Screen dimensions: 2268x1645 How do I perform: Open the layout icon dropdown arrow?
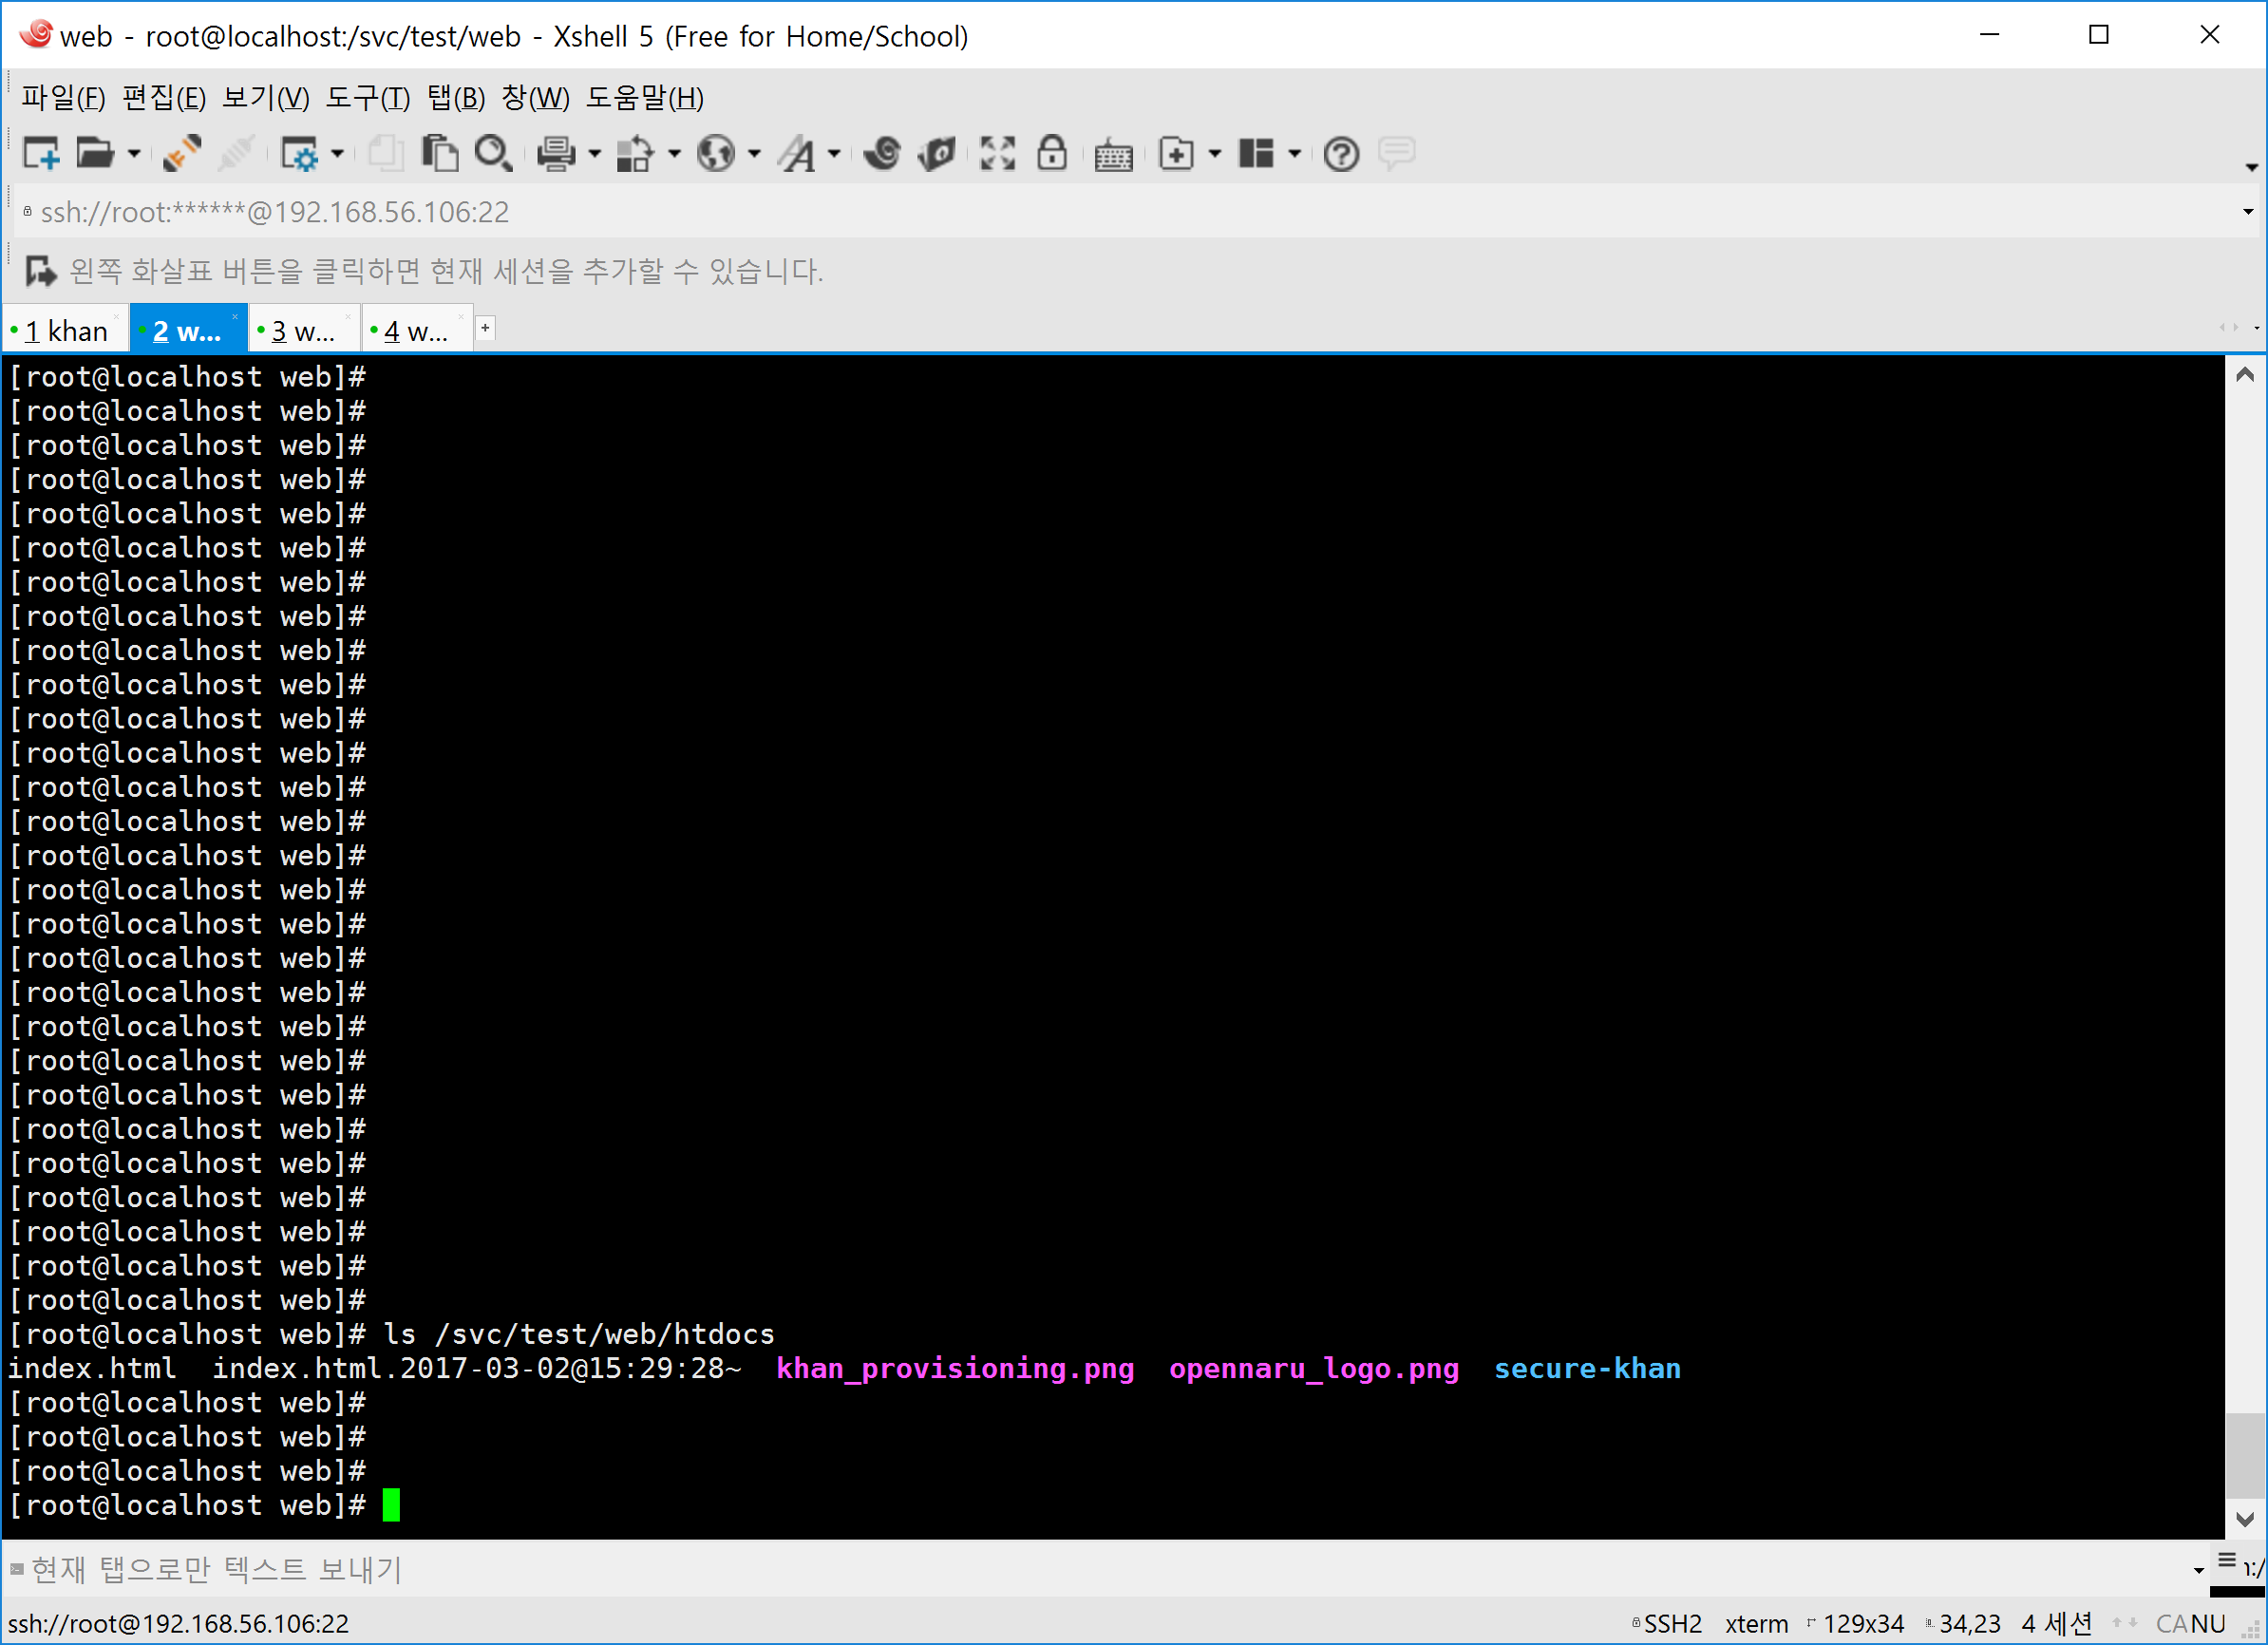click(x=1294, y=154)
